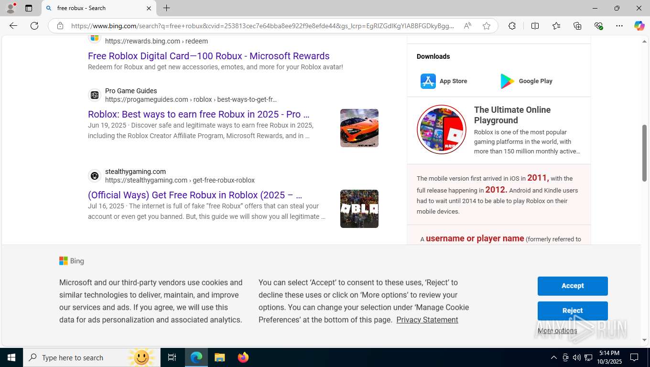The image size is (650, 367).
Task: Open the App Store download link
Action: click(444, 81)
